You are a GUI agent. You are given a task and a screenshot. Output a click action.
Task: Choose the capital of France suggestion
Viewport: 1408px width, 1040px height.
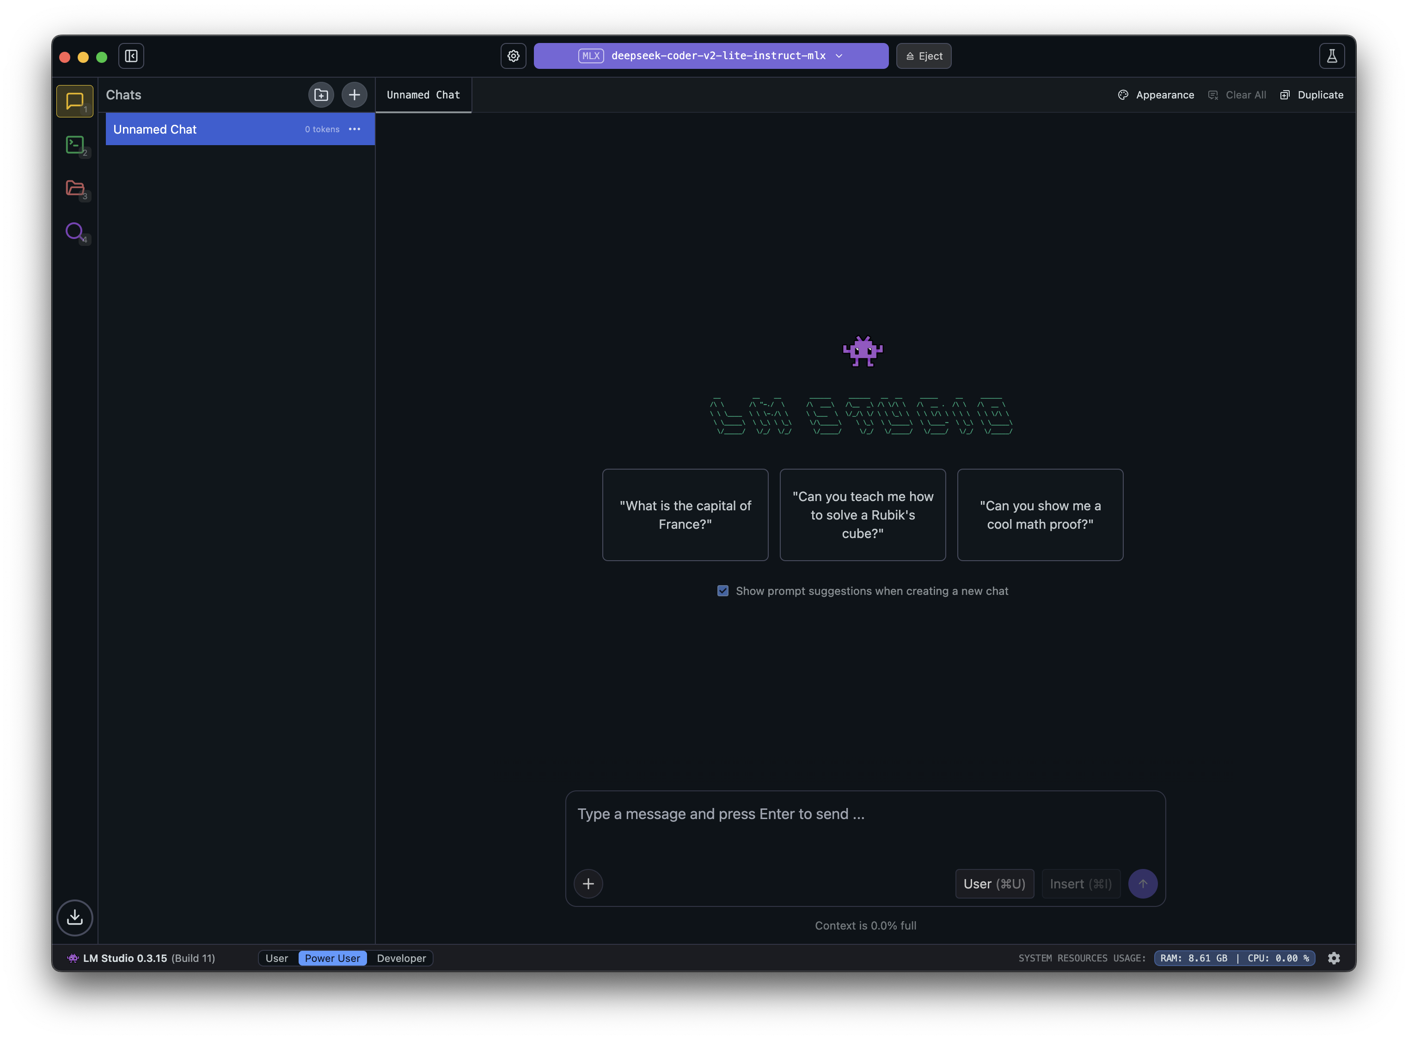tap(685, 515)
